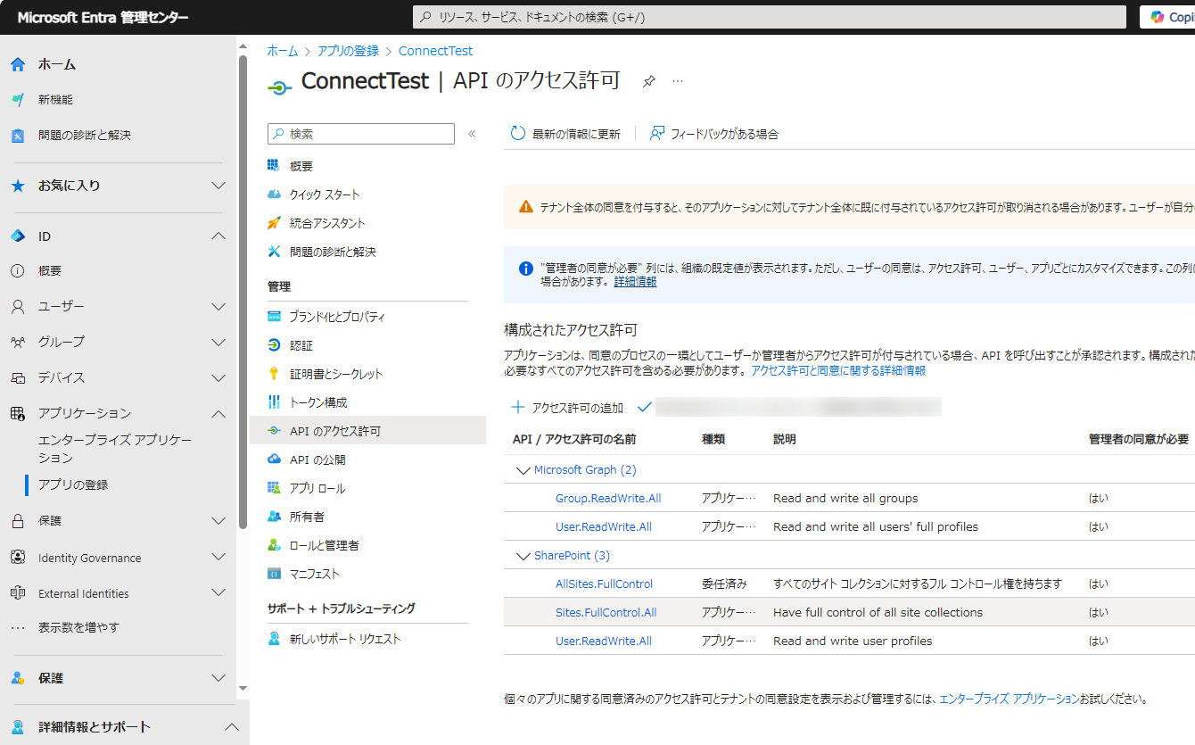Expand the External Identities chevron

coord(218,593)
